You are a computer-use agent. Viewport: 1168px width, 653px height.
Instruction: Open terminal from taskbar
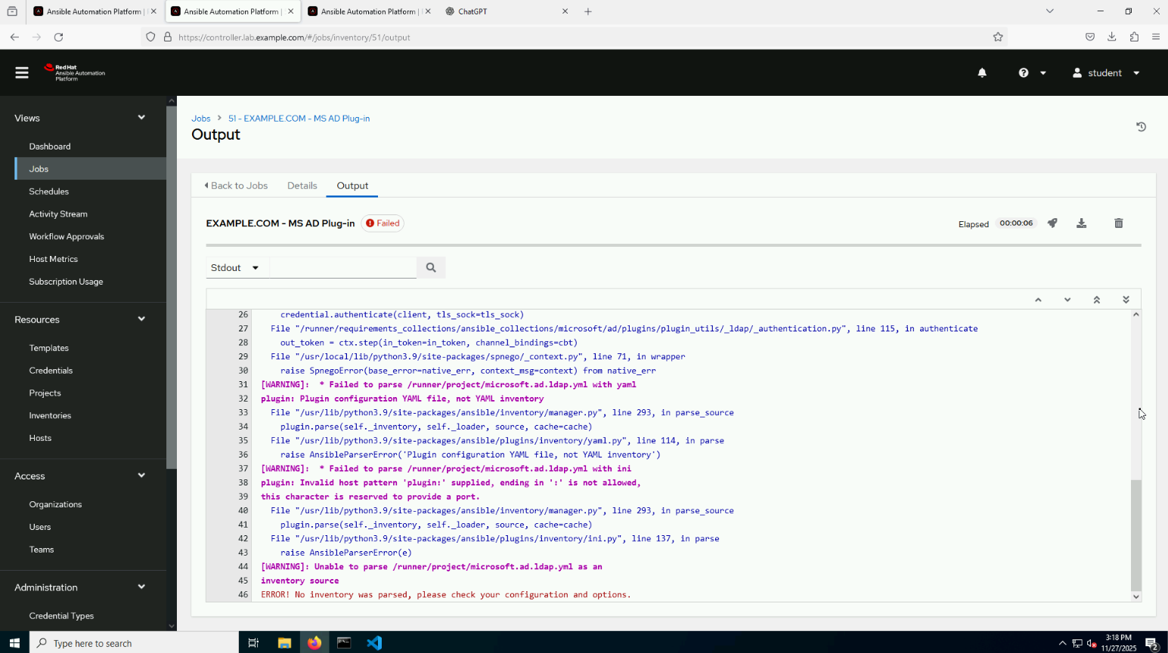[x=344, y=643]
